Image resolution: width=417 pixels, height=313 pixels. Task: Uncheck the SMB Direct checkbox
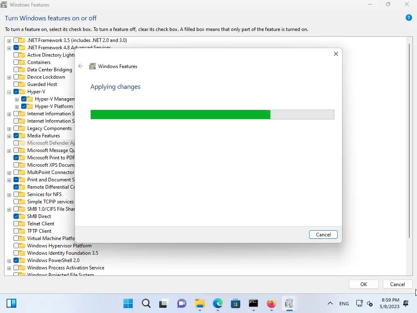tap(16, 216)
